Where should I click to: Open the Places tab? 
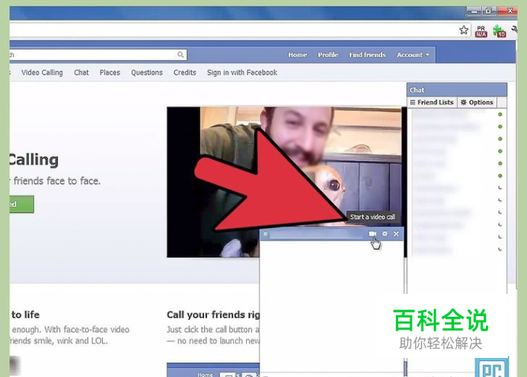110,72
